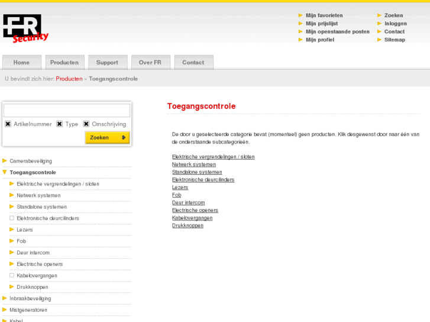The height and width of the screenshot is (322, 430).
Task: Click Contact in top-right menu
Action: pos(395,31)
